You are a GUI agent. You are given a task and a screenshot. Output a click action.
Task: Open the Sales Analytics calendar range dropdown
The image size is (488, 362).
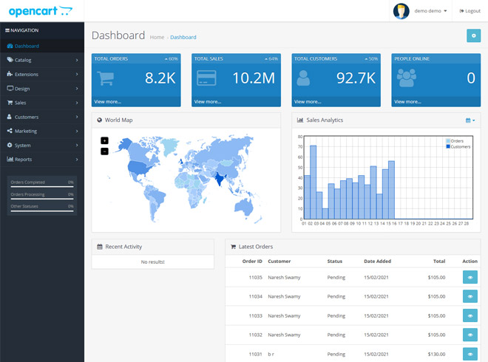pos(470,120)
